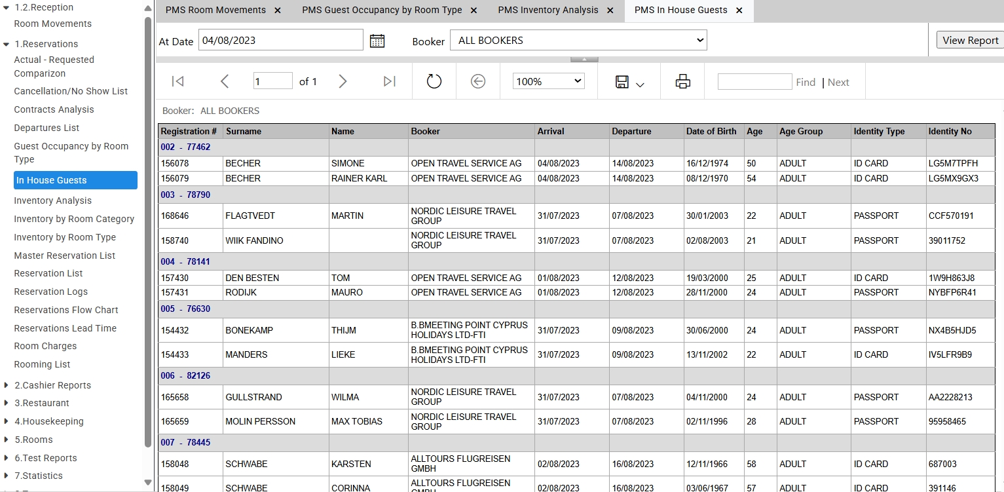The width and height of the screenshot is (1004, 492).
Task: Open the Booker ALL BOOKERS dropdown
Action: point(578,41)
